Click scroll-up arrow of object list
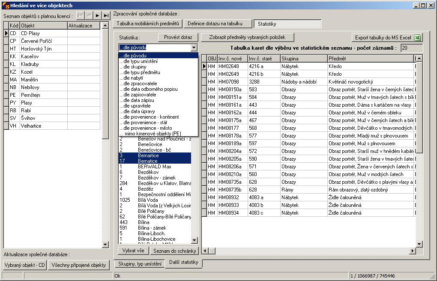Viewport: 437px width, 281px height. [x=105, y=25]
